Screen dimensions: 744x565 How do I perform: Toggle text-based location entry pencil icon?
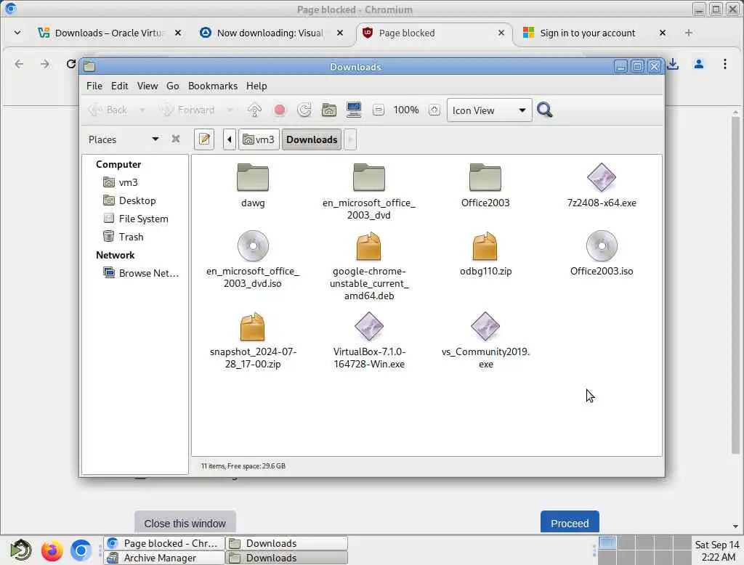tap(204, 139)
